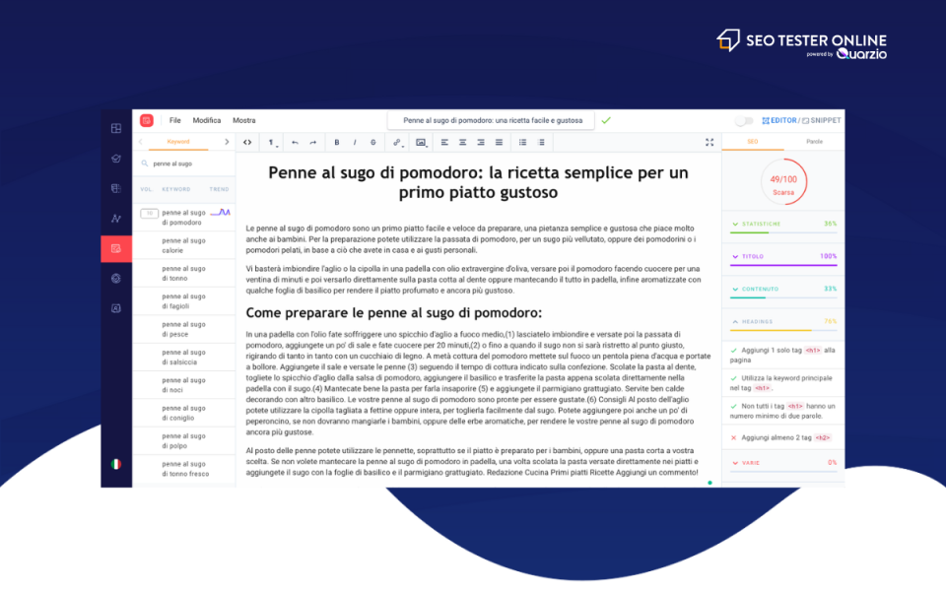Screen dimensions: 946x591
Task: Select keyword 'penne al sugo calorie'
Action: 184,245
